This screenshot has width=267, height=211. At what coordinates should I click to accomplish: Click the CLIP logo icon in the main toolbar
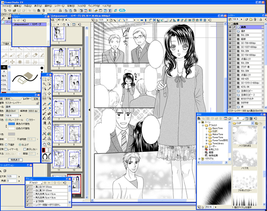122,11
